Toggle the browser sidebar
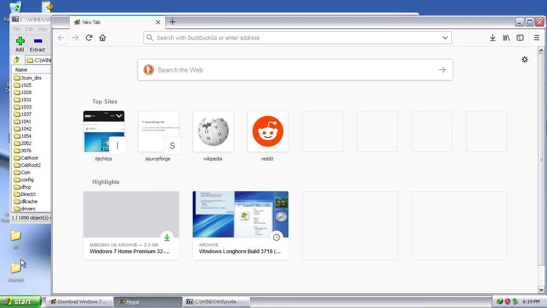The width and height of the screenshot is (547, 308). tap(520, 38)
